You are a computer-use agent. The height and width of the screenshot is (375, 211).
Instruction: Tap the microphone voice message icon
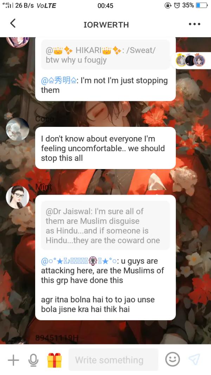33,360
